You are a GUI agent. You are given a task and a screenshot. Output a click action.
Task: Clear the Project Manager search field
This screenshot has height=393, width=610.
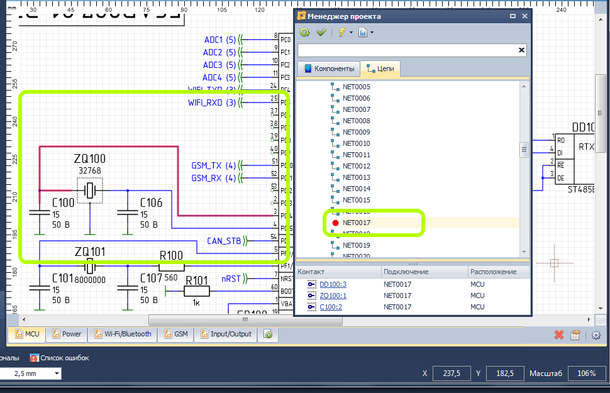pyautogui.click(x=521, y=50)
